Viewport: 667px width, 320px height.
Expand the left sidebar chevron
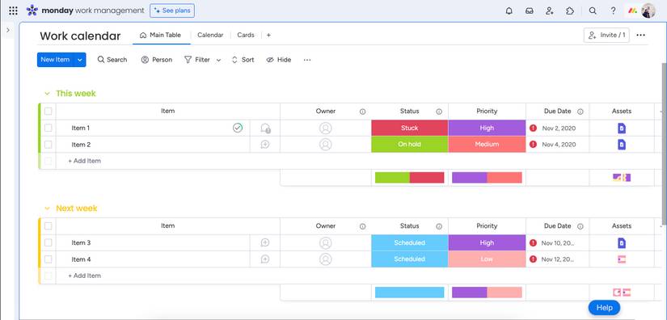[8, 30]
